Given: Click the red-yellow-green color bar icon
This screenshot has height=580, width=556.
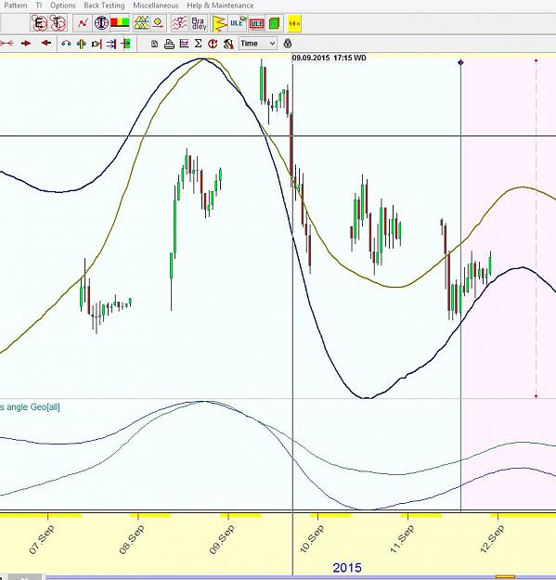Looking at the screenshot, I should pyautogui.click(x=120, y=23).
